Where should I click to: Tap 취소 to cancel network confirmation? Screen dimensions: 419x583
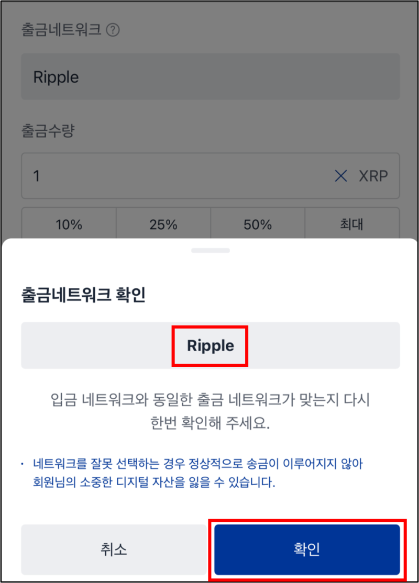pos(114,550)
